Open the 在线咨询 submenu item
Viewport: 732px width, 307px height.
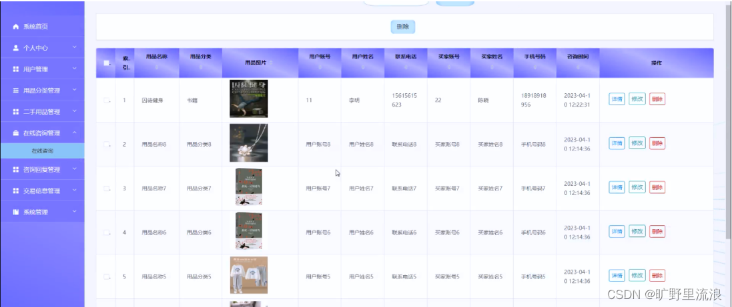[43, 151]
